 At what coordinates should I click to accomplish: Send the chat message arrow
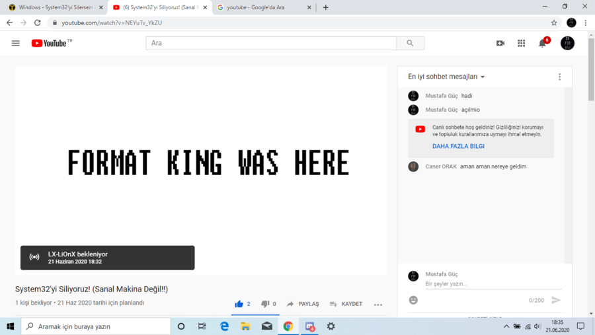pos(556,300)
